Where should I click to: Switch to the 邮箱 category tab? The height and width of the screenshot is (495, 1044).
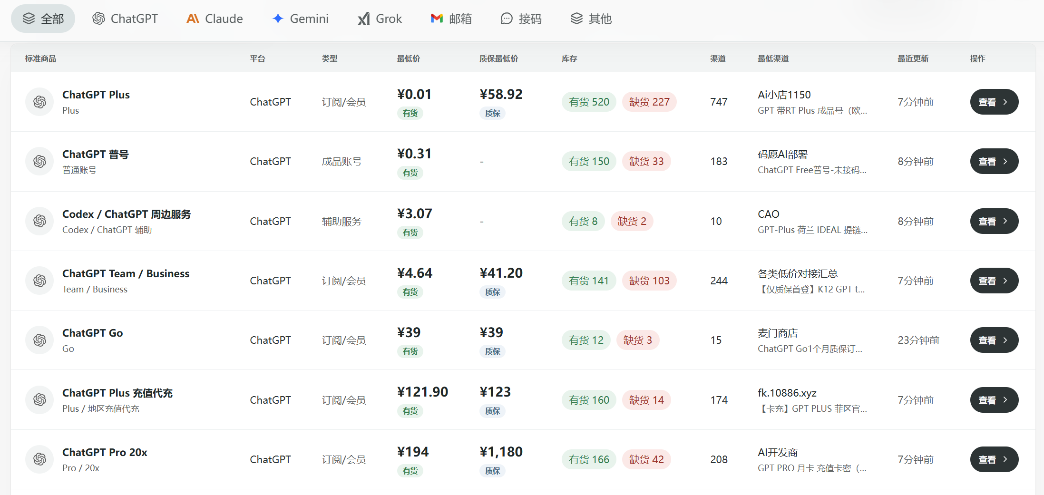(451, 19)
